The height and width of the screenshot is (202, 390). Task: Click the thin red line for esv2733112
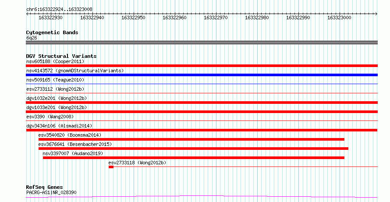pos(202,93)
